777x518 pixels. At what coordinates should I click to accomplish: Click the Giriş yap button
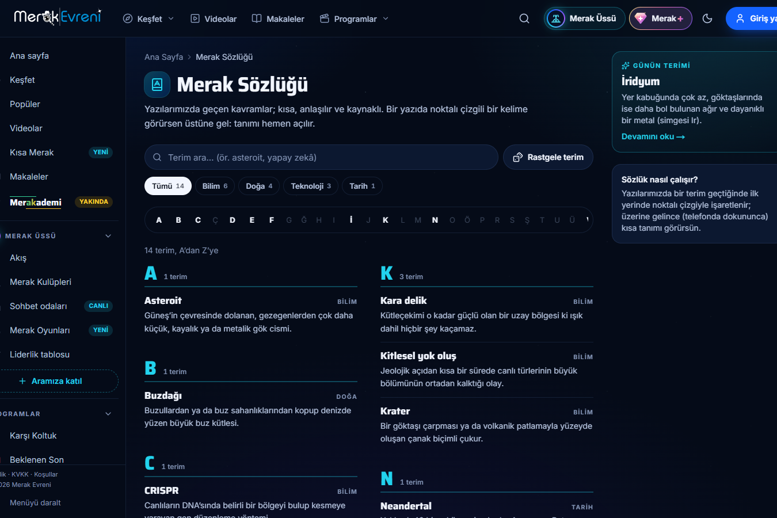tap(752, 18)
